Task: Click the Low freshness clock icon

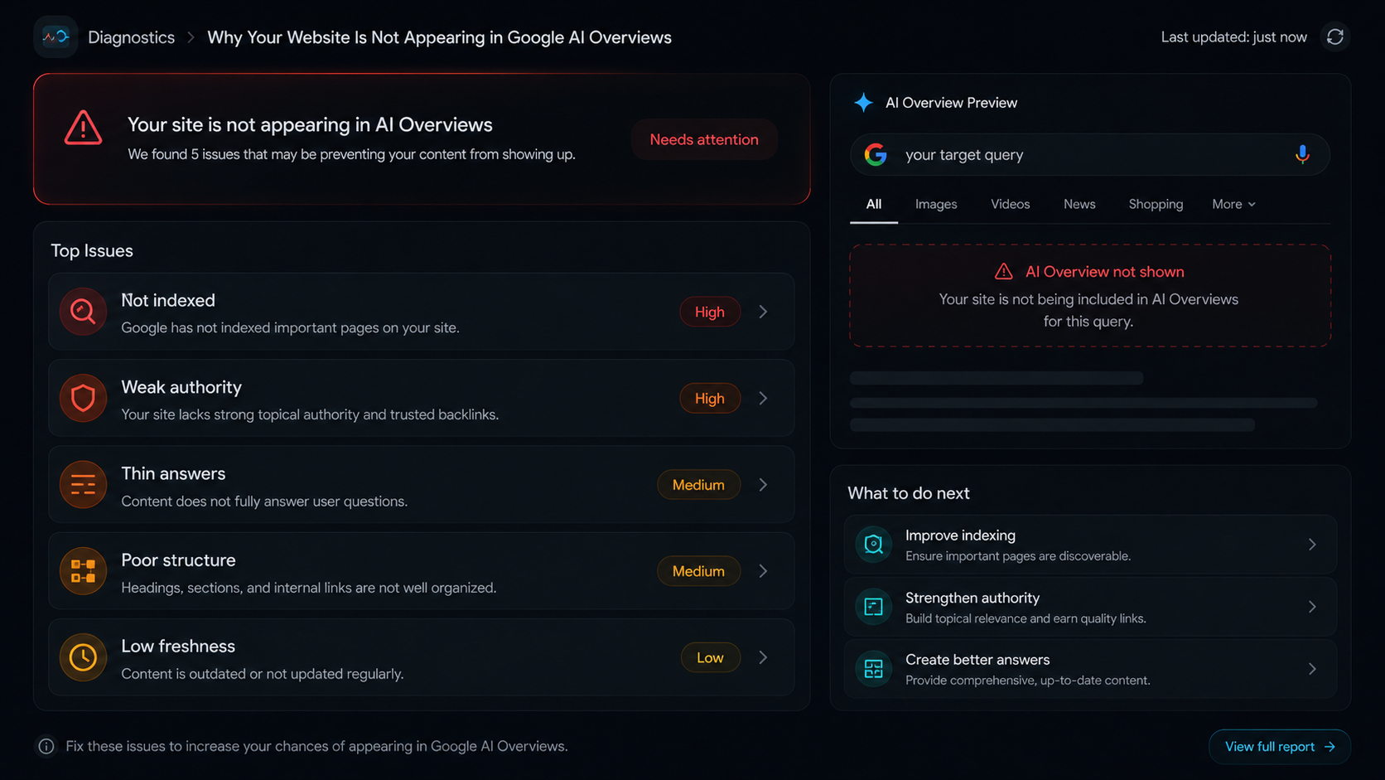Action: (83, 657)
